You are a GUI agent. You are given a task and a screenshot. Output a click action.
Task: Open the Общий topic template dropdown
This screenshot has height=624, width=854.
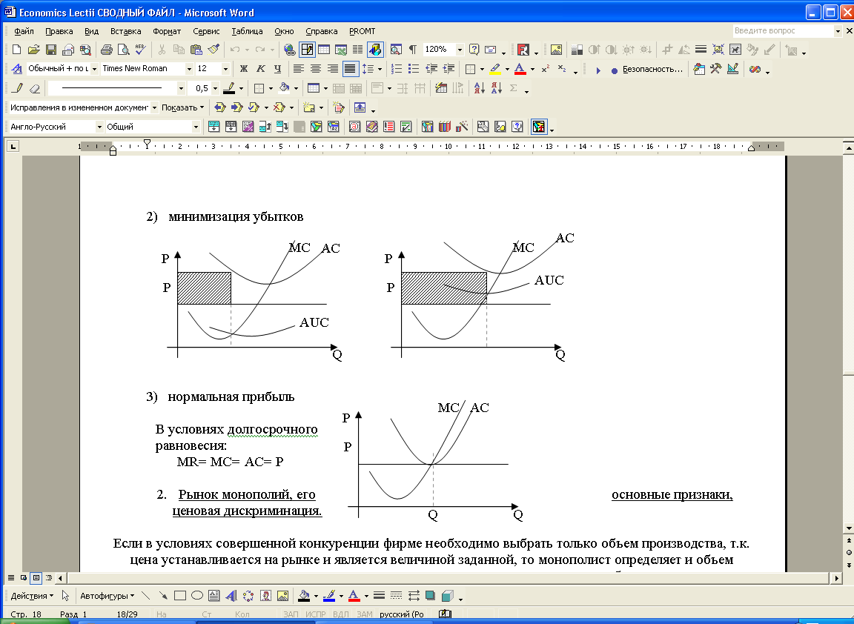point(196,127)
